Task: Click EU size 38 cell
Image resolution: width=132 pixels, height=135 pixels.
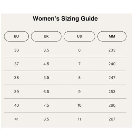Action: pos(17,78)
